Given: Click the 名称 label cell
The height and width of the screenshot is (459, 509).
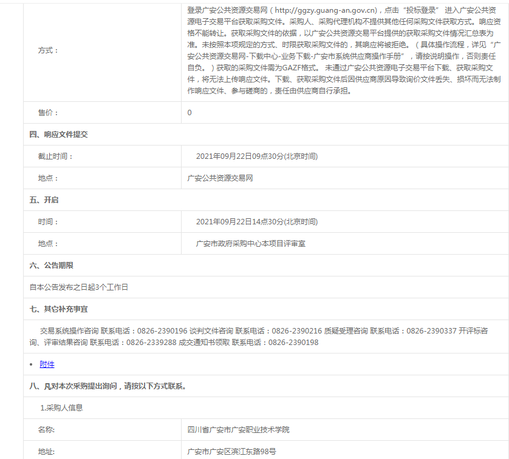Looking at the screenshot, I should point(46,430).
